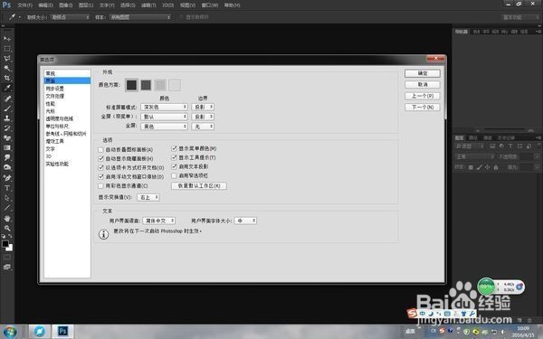Click the lock all padlock icon in Layers panel
543x339 pixels.
coord(496,167)
